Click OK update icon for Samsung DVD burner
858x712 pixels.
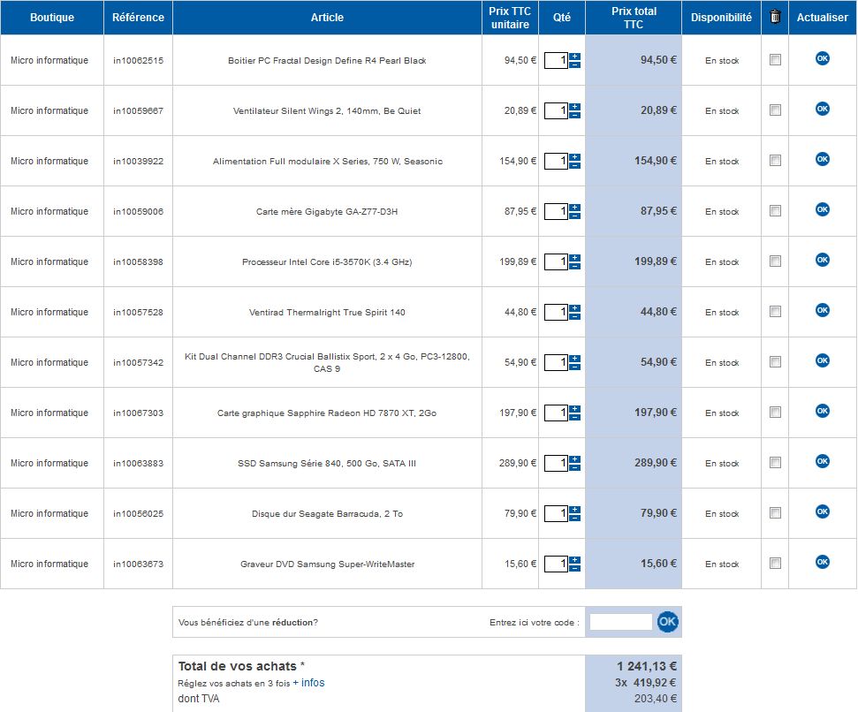tap(822, 562)
